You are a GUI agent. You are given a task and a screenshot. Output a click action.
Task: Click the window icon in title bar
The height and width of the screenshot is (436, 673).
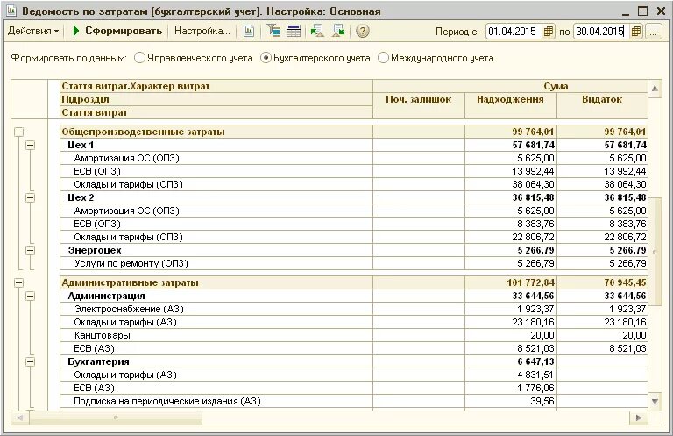pyautogui.click(x=11, y=11)
